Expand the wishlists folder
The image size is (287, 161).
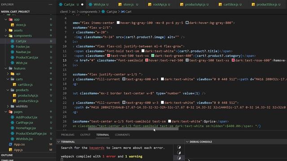click(x=8, y=106)
